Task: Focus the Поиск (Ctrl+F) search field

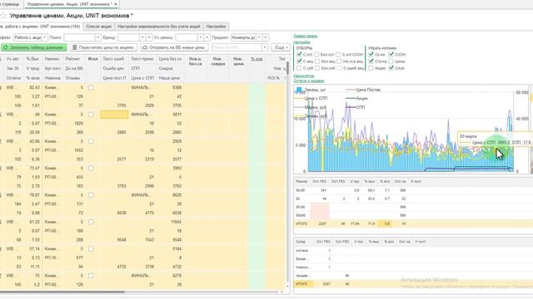Action: point(237,47)
